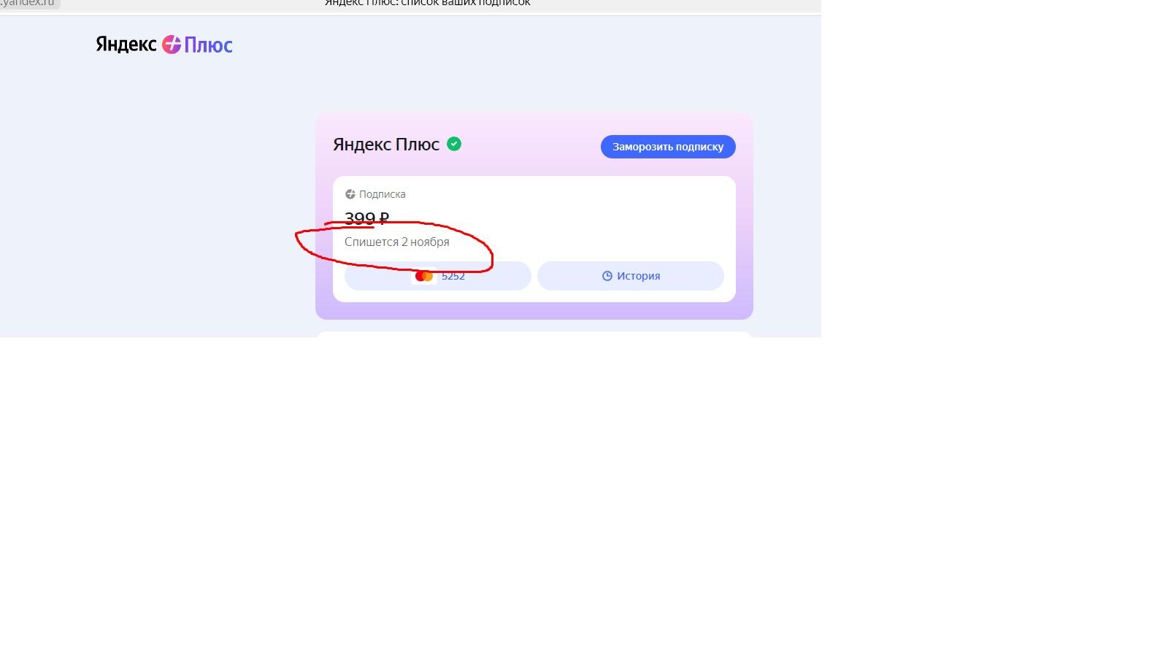Click the Яндекс wordmark in the header
Viewport: 1168px width, 657px height.
click(x=126, y=45)
